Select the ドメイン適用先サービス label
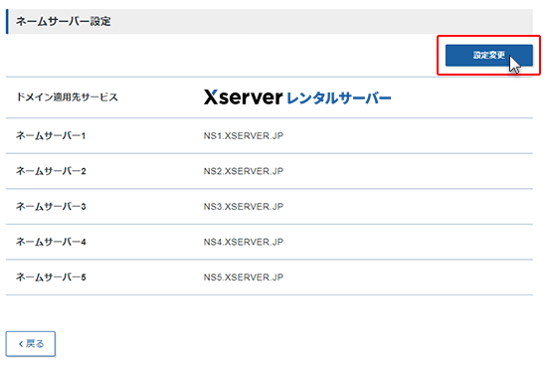The image size is (547, 366). click(x=67, y=97)
